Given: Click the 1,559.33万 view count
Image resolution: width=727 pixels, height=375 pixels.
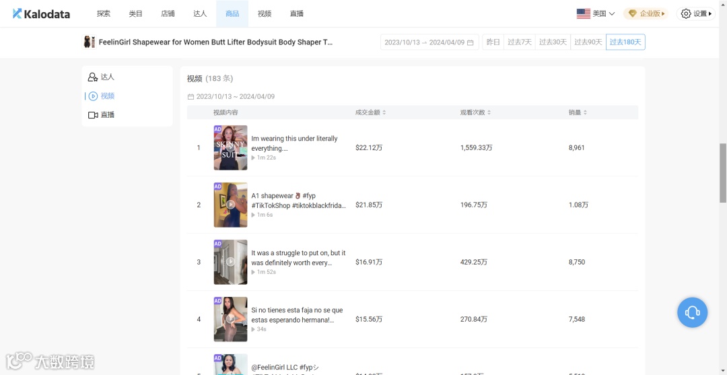Looking at the screenshot, I should point(476,148).
